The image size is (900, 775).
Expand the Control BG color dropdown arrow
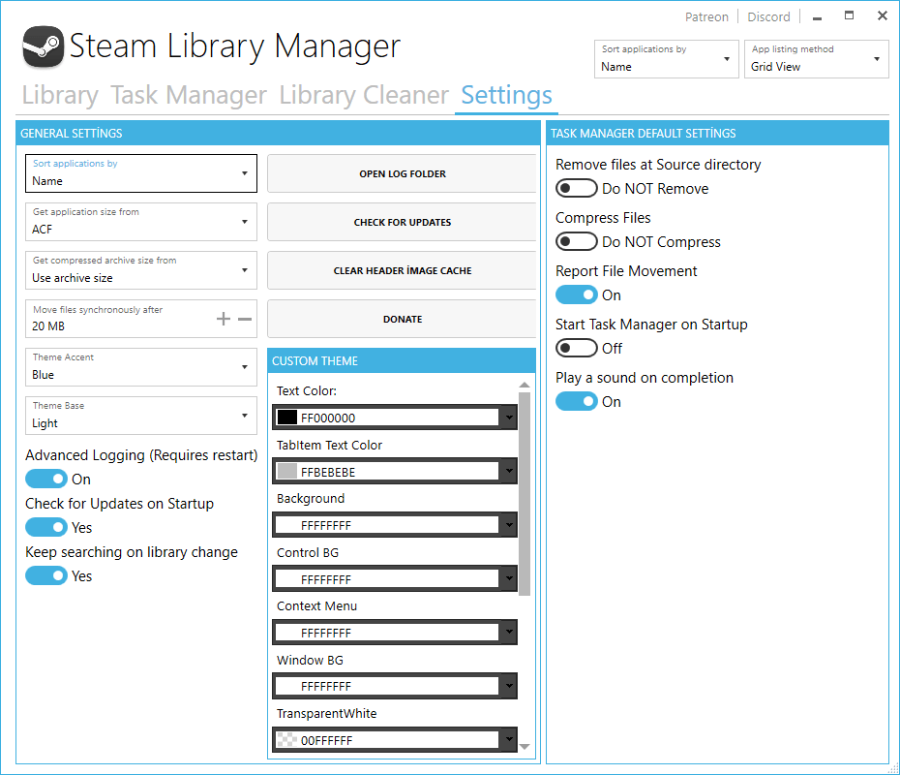pos(509,579)
